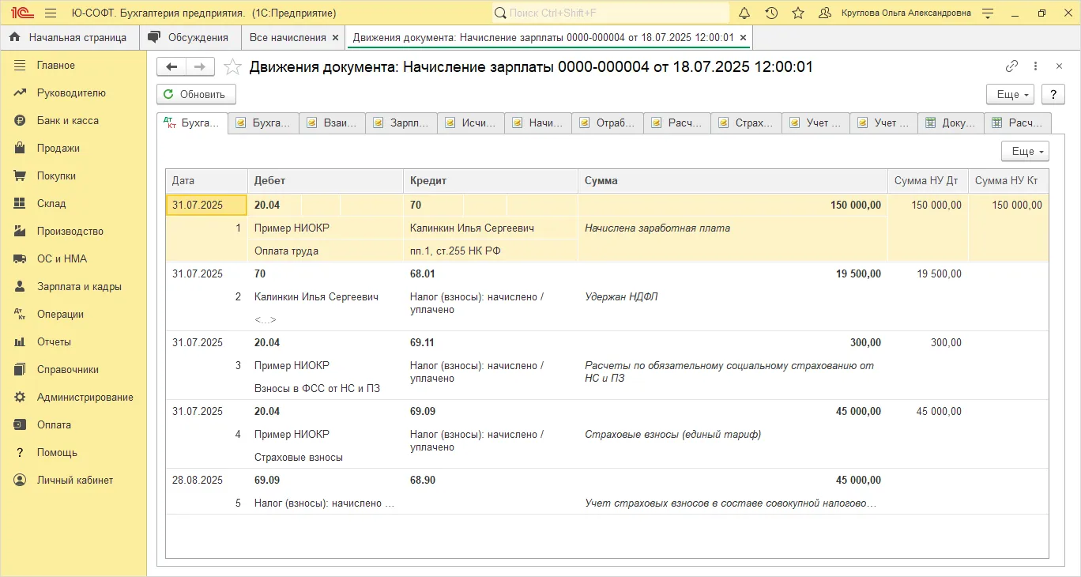Click the Производство factory icon
Screen dimensions: 1081x577
pos(21,231)
